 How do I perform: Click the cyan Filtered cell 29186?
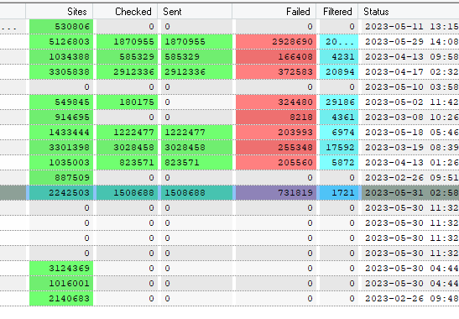339,102
